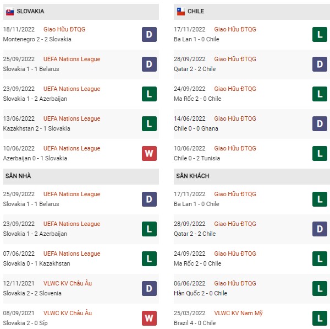
Task: Open Giao Hữu ĐTQG link dated 18/11/2022
Action: pos(64,29)
